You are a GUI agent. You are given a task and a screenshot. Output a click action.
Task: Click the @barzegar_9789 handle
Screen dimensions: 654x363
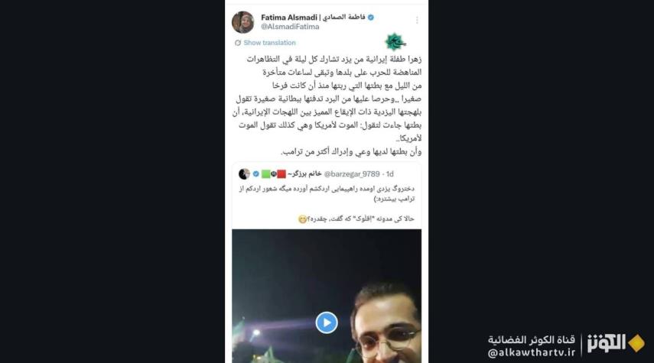tap(352, 173)
